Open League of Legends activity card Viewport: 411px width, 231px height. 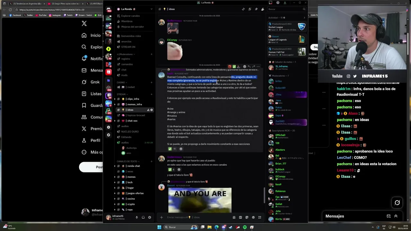click(287, 39)
